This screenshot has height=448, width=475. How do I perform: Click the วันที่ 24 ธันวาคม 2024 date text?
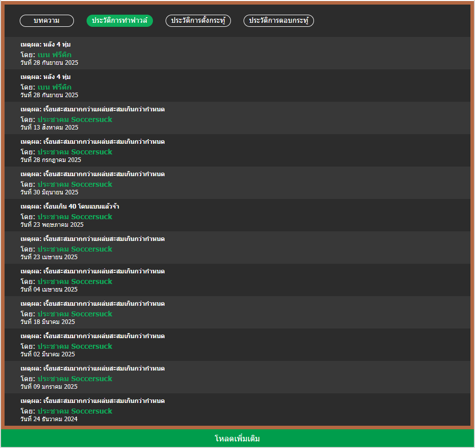tap(49, 419)
